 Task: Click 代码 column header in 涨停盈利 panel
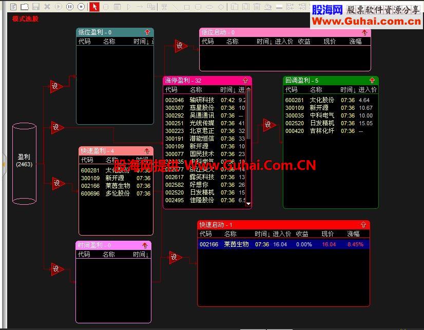pyautogui.click(x=171, y=89)
